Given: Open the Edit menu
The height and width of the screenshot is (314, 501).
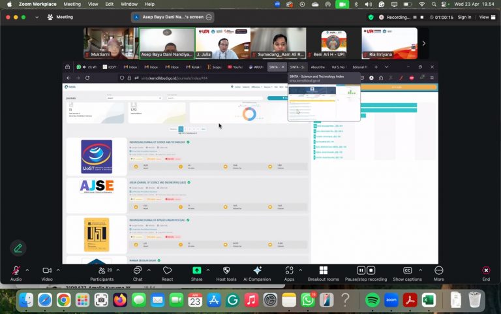Looking at the screenshot, I should coord(110,4).
